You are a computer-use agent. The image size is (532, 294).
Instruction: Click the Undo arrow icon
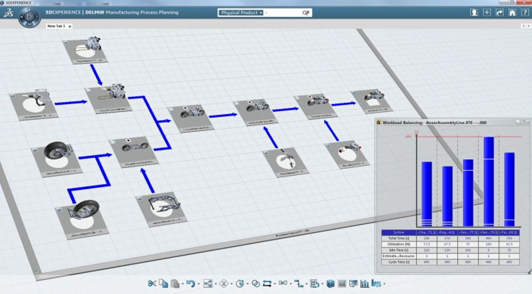(x=190, y=283)
